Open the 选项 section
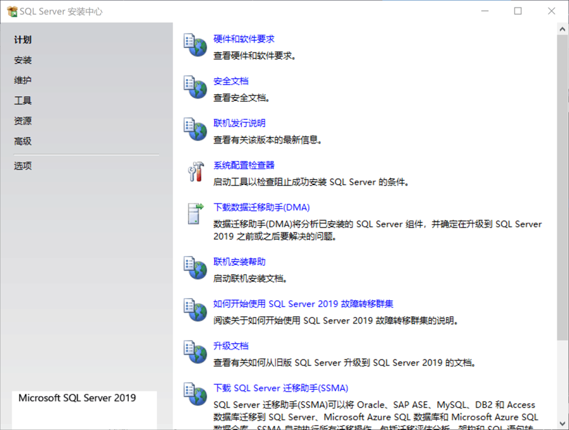The height and width of the screenshot is (430, 569). [22, 165]
